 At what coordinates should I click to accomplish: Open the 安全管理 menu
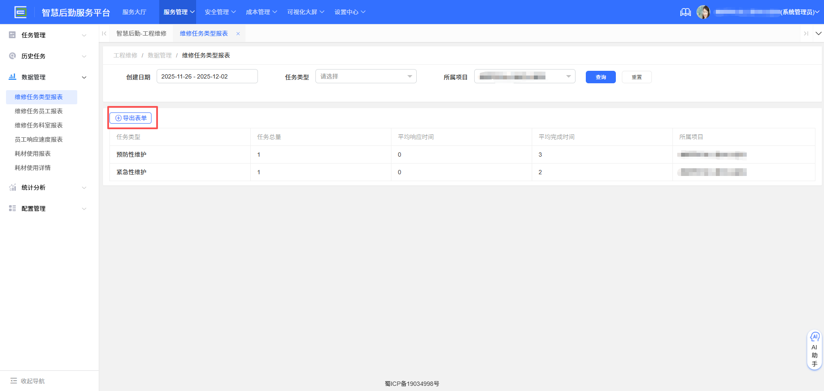click(220, 12)
